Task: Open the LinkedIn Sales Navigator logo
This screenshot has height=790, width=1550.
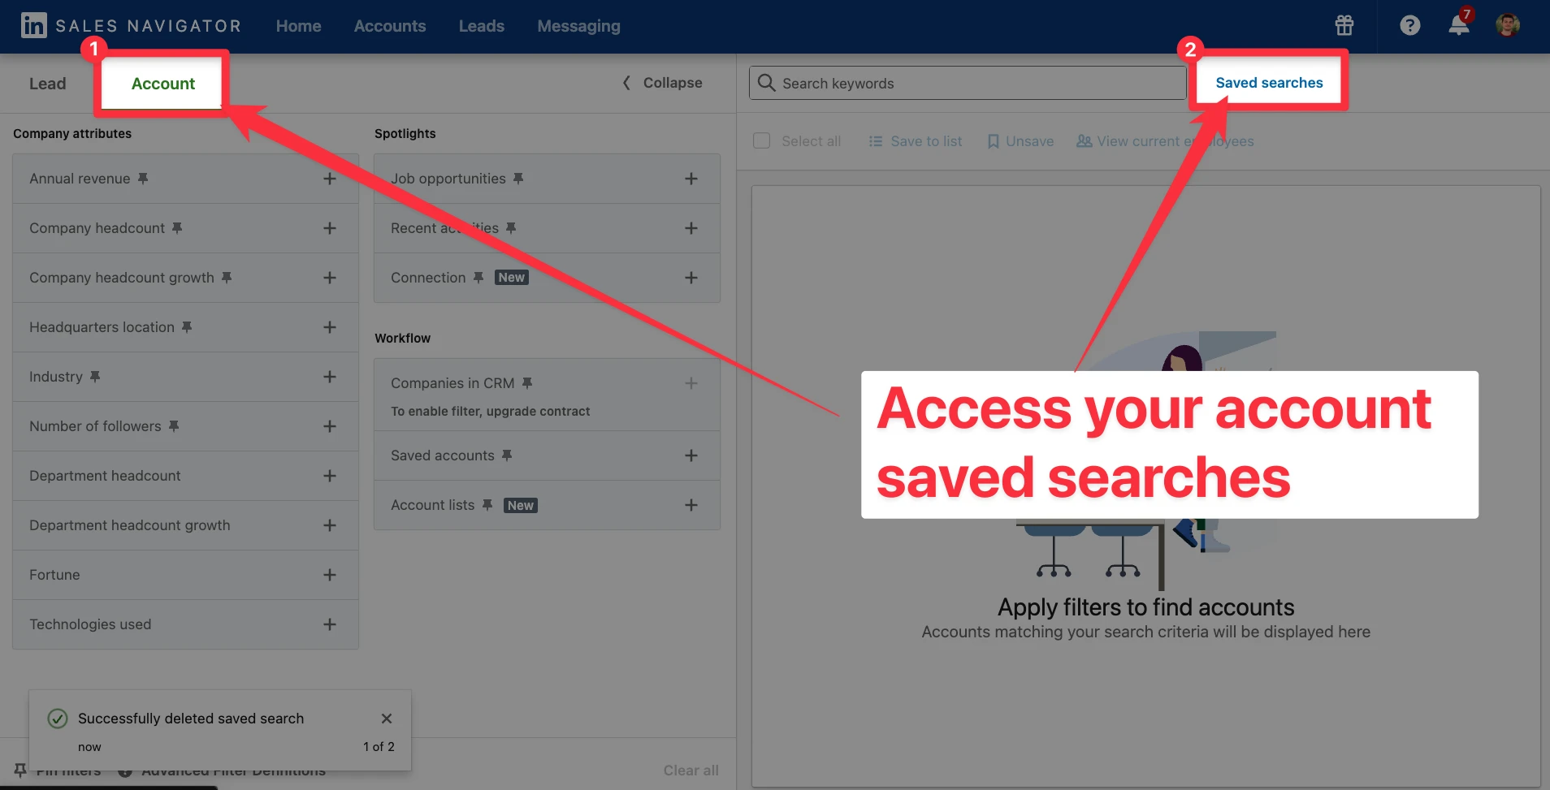Action: click(x=131, y=26)
